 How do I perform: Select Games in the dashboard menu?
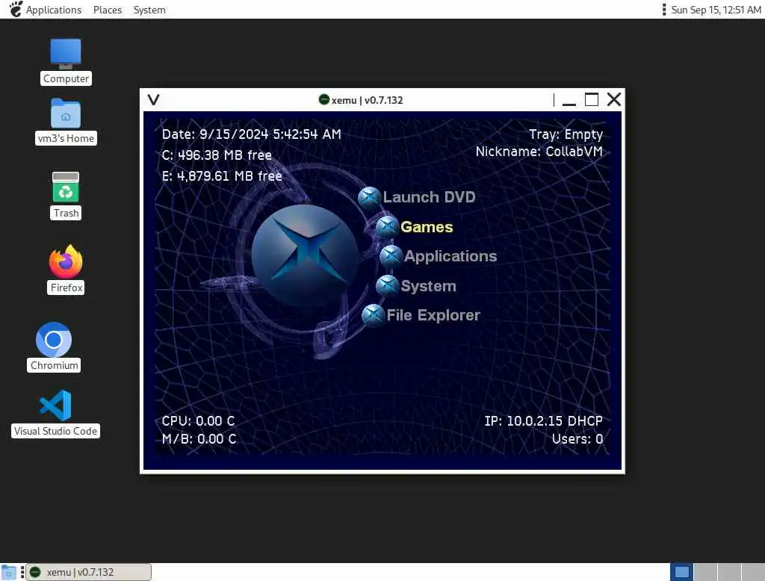pyautogui.click(x=427, y=227)
